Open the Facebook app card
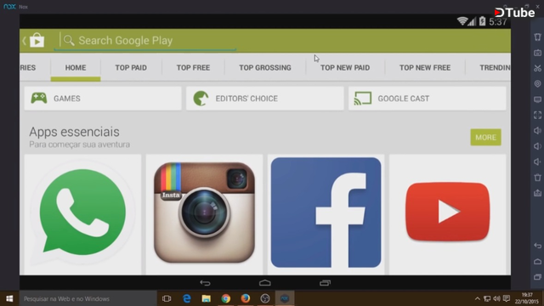Screen dimensions: 544x306 pos(326,214)
